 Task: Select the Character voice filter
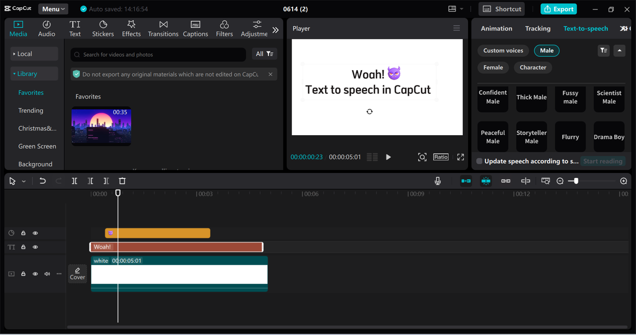coord(533,68)
